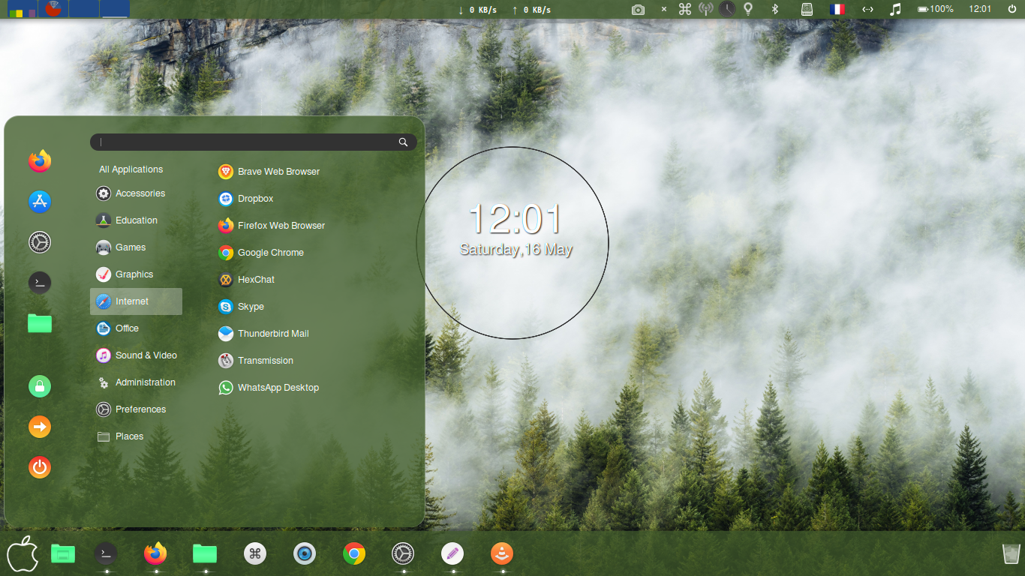Shut down with red power button in menu
The width and height of the screenshot is (1025, 576).
(x=40, y=467)
